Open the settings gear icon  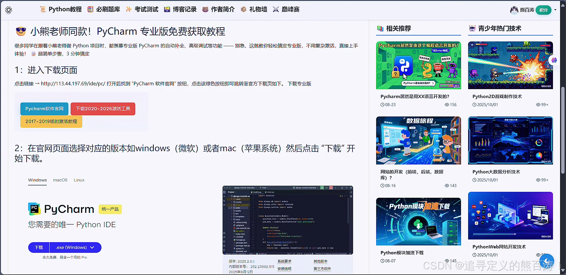[9, 10]
